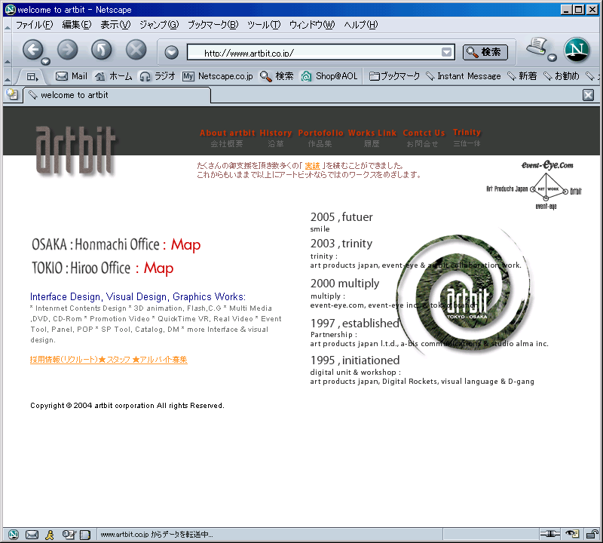
Task: Go back with the Back arrow button
Action: 33,50
